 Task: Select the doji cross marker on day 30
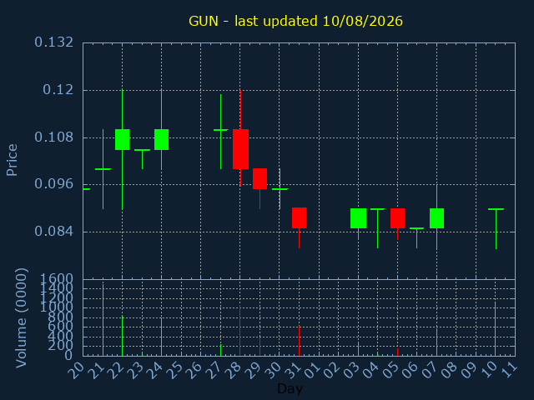point(280,189)
